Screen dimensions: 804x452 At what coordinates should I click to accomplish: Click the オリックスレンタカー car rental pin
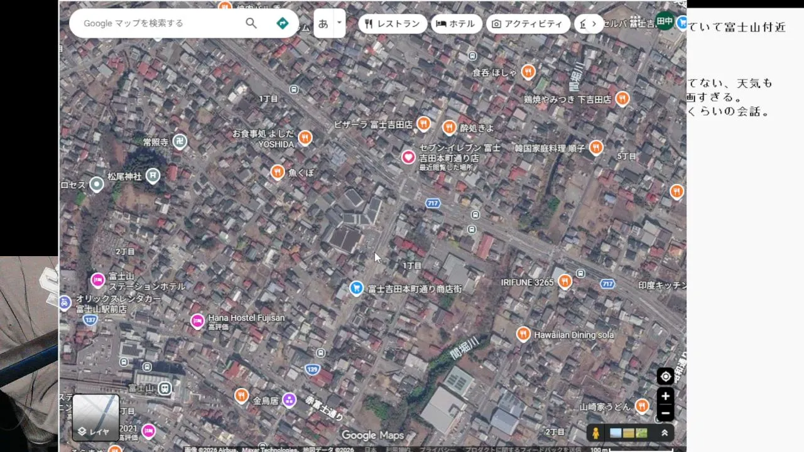click(65, 303)
